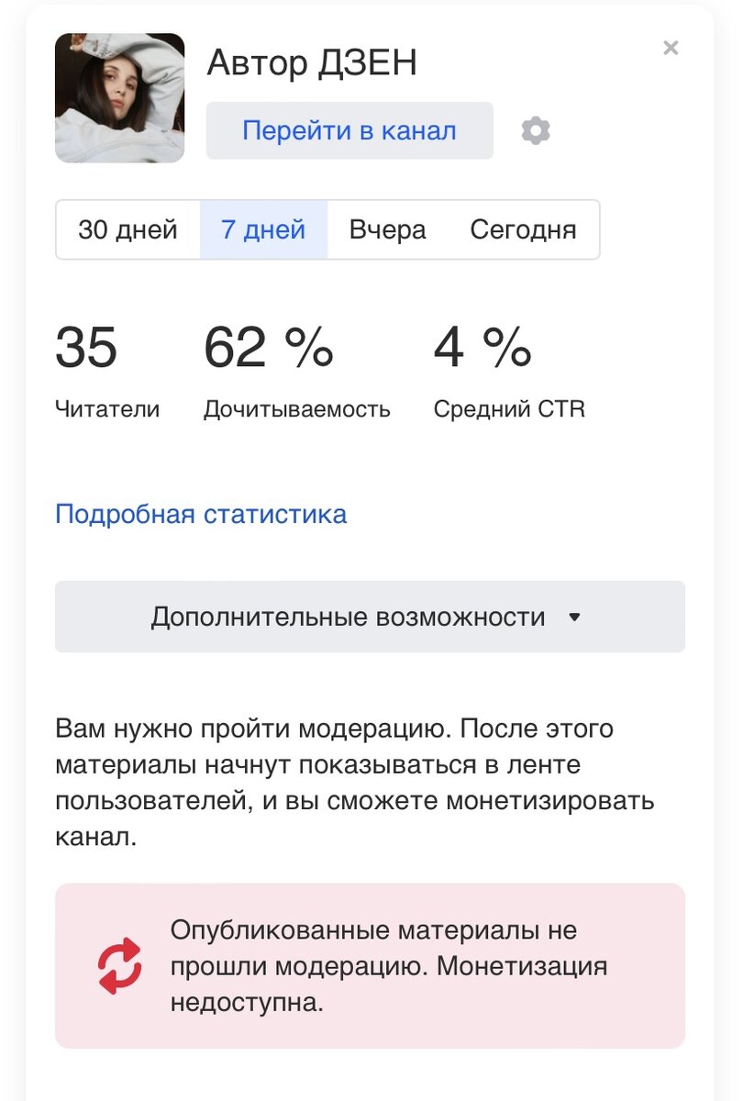Open Подробная статистика link
The image size is (743, 1101).
coord(199,514)
